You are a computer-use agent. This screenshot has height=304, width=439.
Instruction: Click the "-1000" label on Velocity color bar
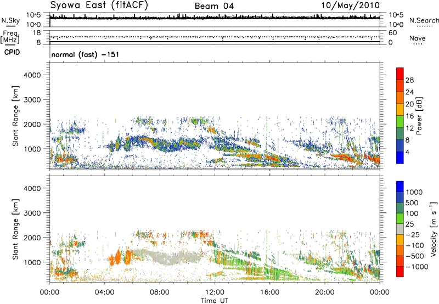pos(417,267)
